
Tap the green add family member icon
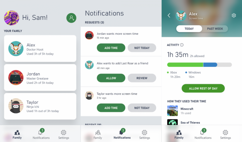[71, 18]
